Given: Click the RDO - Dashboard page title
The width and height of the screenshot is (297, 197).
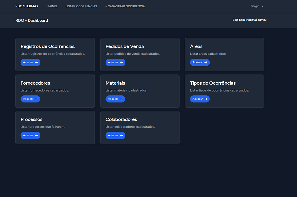Looking at the screenshot, I should [x=32, y=20].
